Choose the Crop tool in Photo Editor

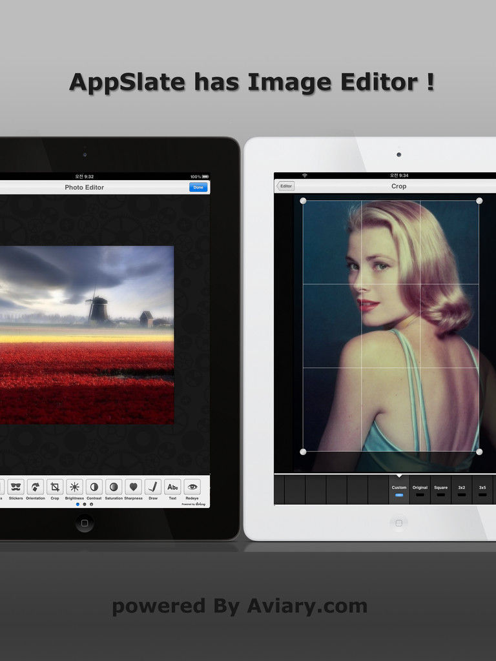point(55,489)
